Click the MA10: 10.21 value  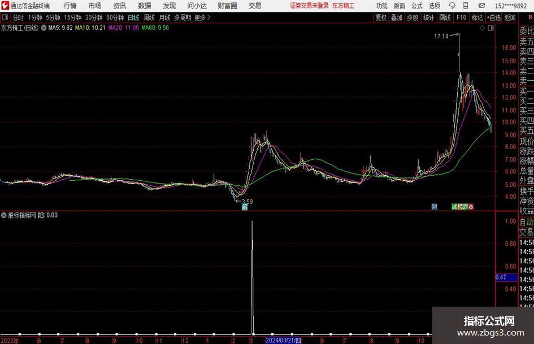(90, 28)
